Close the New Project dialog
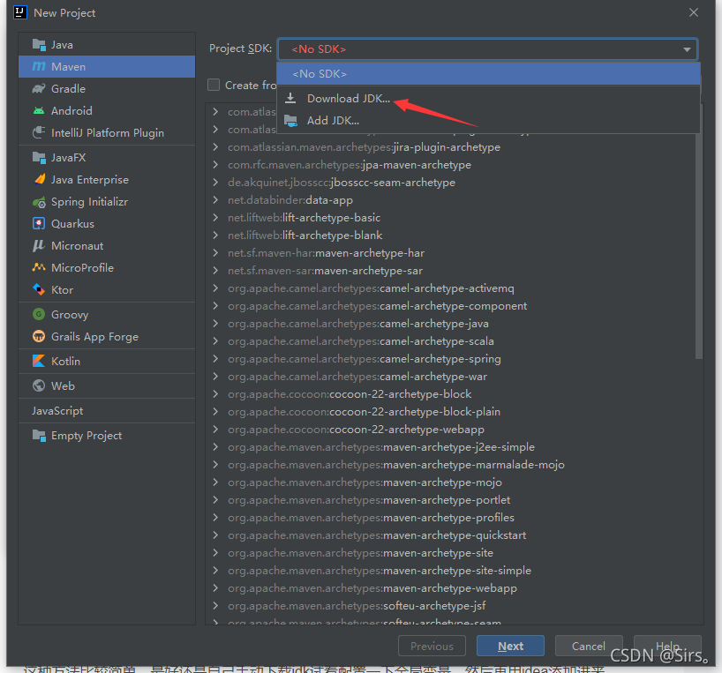 click(x=694, y=12)
